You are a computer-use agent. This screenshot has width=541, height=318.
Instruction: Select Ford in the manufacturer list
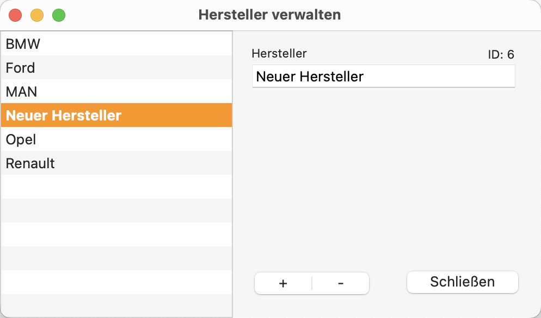click(x=116, y=67)
